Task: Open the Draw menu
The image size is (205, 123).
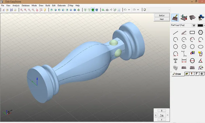Action: pyautogui.click(x=41, y=6)
